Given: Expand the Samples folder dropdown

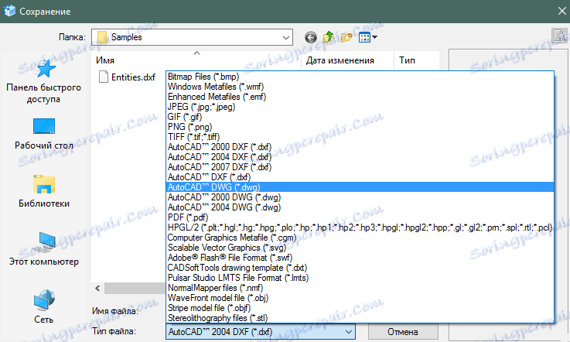Looking at the screenshot, I should (x=286, y=37).
